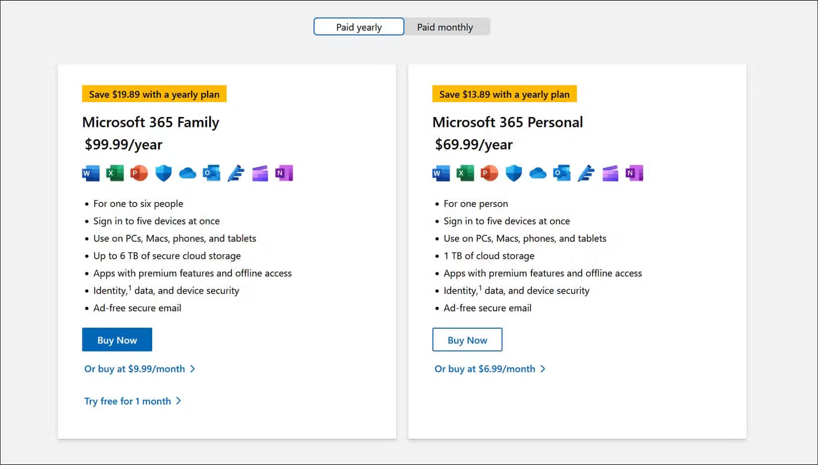Click the PowerPoint icon in Personal plan
The height and width of the screenshot is (465, 818).
[489, 173]
